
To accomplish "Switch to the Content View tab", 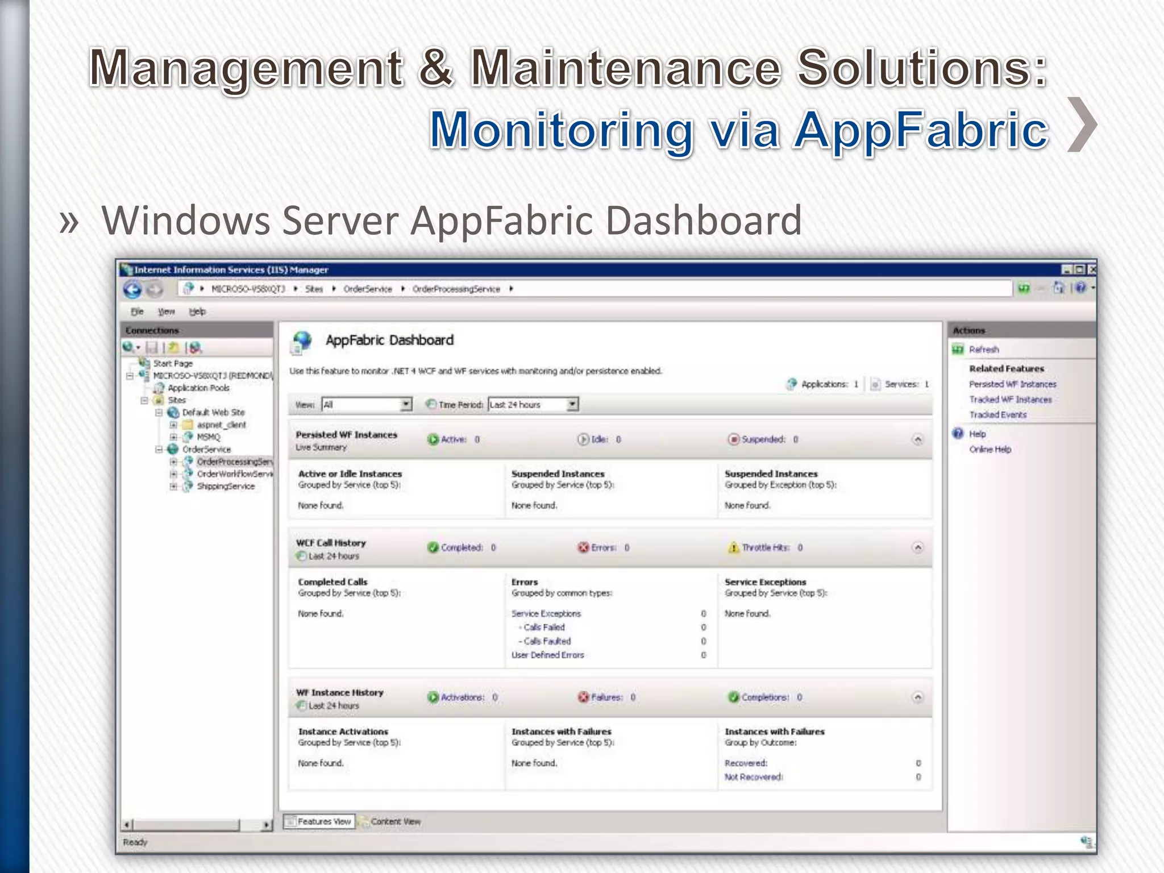I will [390, 821].
